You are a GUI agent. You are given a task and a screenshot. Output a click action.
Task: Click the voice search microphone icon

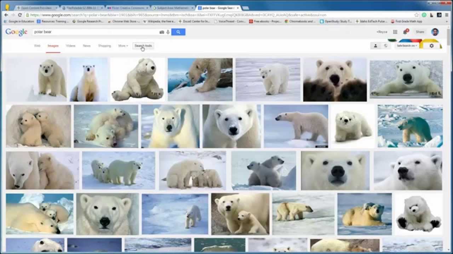[x=168, y=32]
